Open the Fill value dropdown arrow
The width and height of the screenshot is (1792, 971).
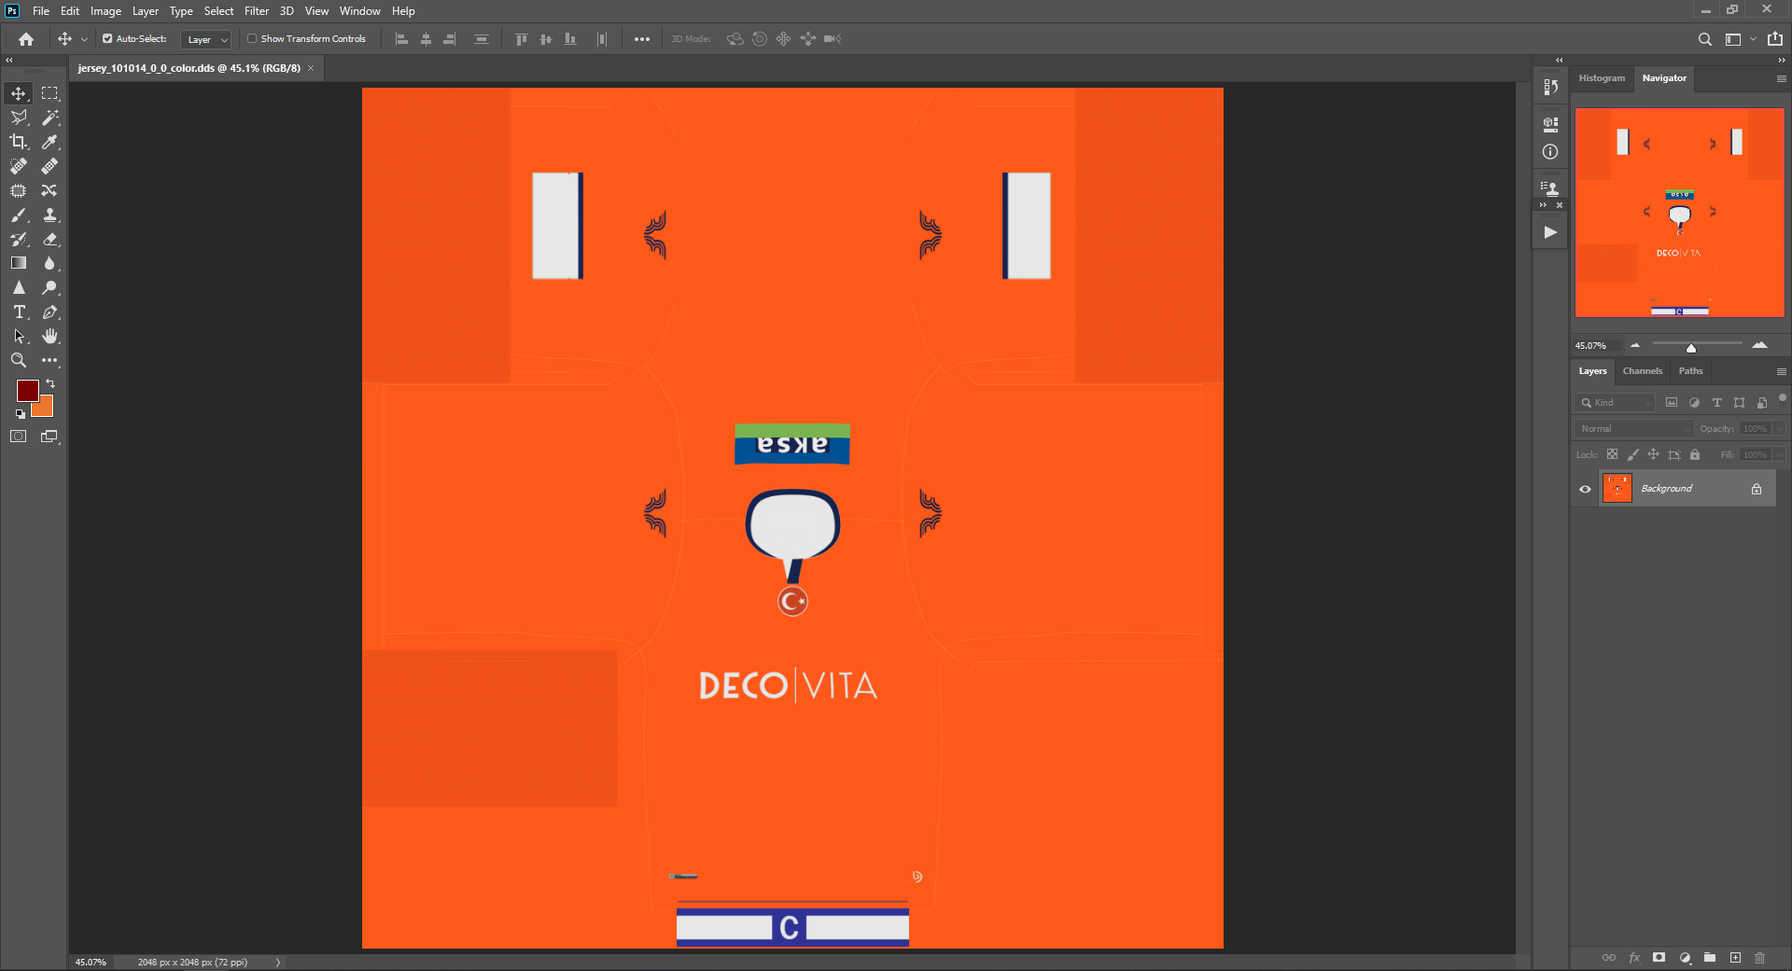1779,455
